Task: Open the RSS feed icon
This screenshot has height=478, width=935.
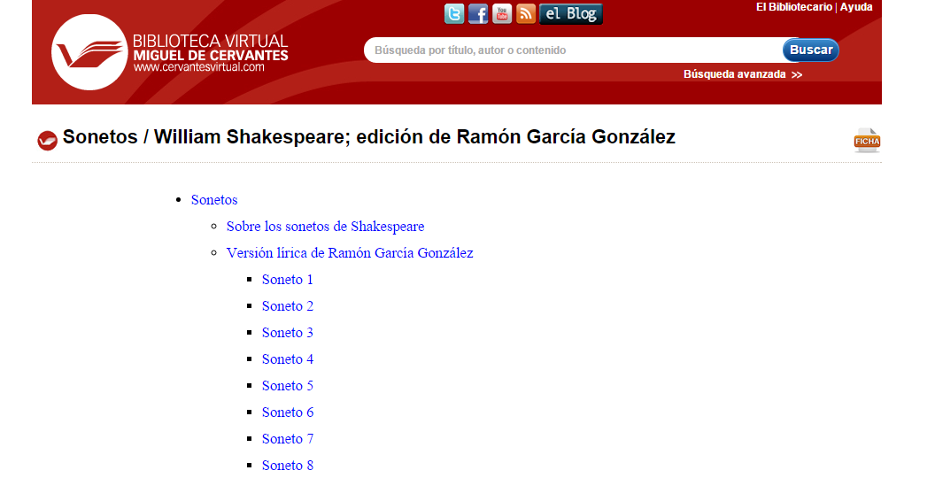Action: 525,13
